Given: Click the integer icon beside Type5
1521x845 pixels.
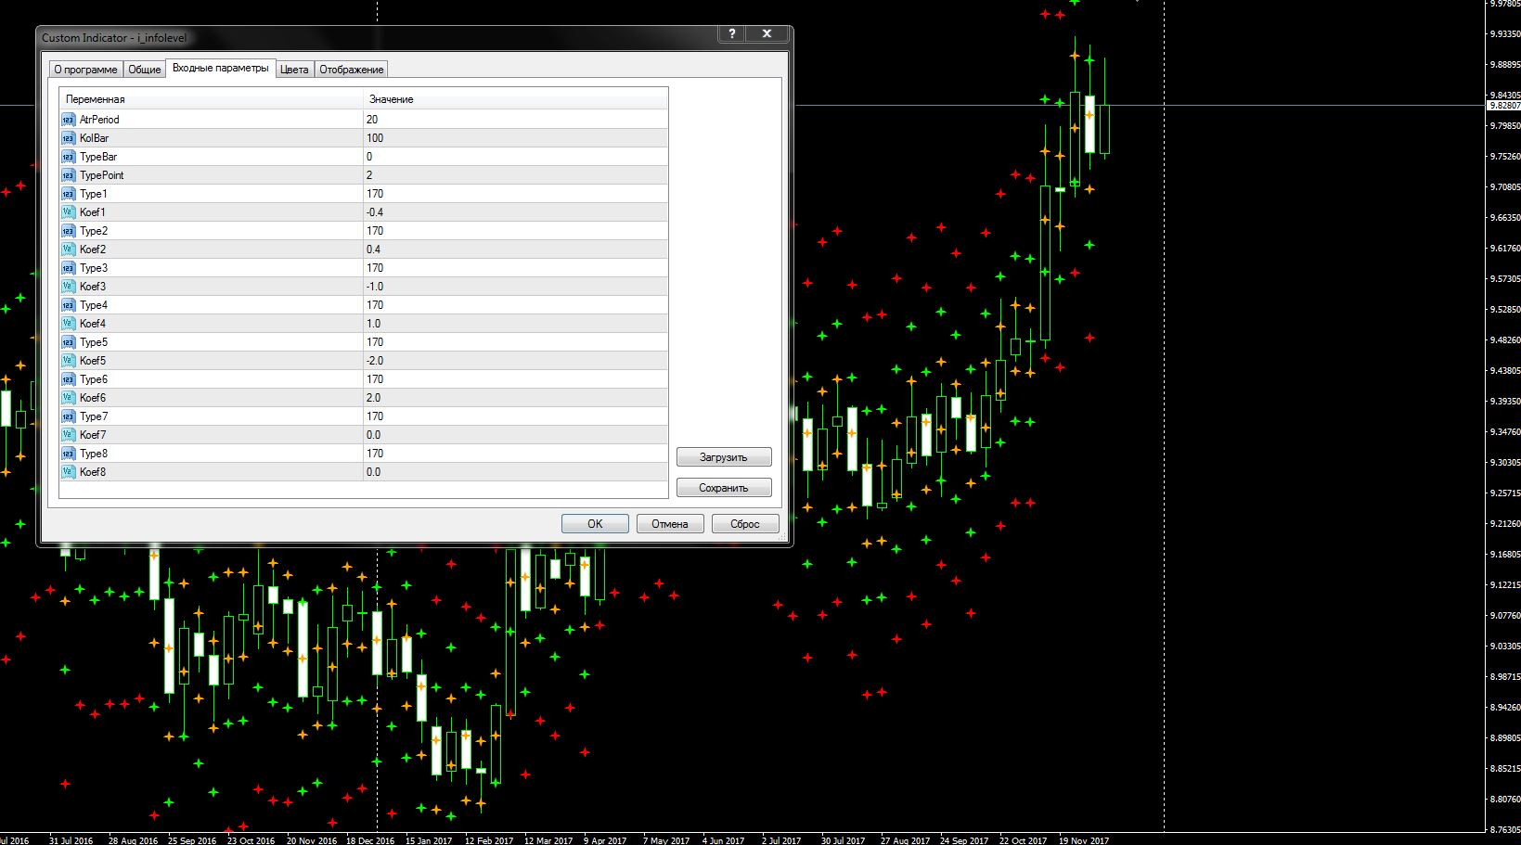Looking at the screenshot, I should [x=68, y=342].
